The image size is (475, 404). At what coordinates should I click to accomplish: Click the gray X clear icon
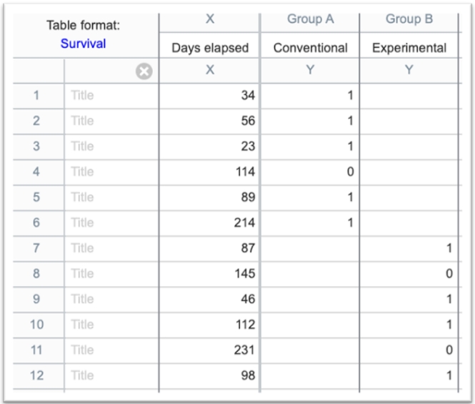pyautogui.click(x=145, y=72)
